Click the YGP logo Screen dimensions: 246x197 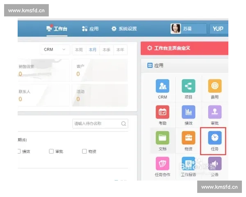218,29
